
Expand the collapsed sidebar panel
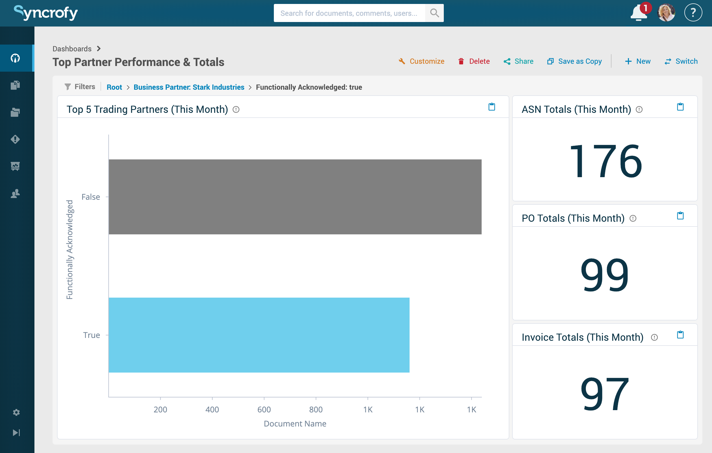(x=16, y=433)
